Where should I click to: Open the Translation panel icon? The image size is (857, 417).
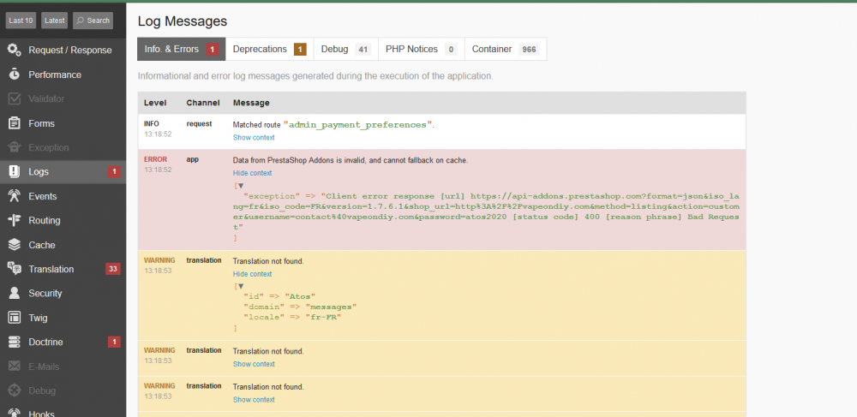(x=15, y=269)
